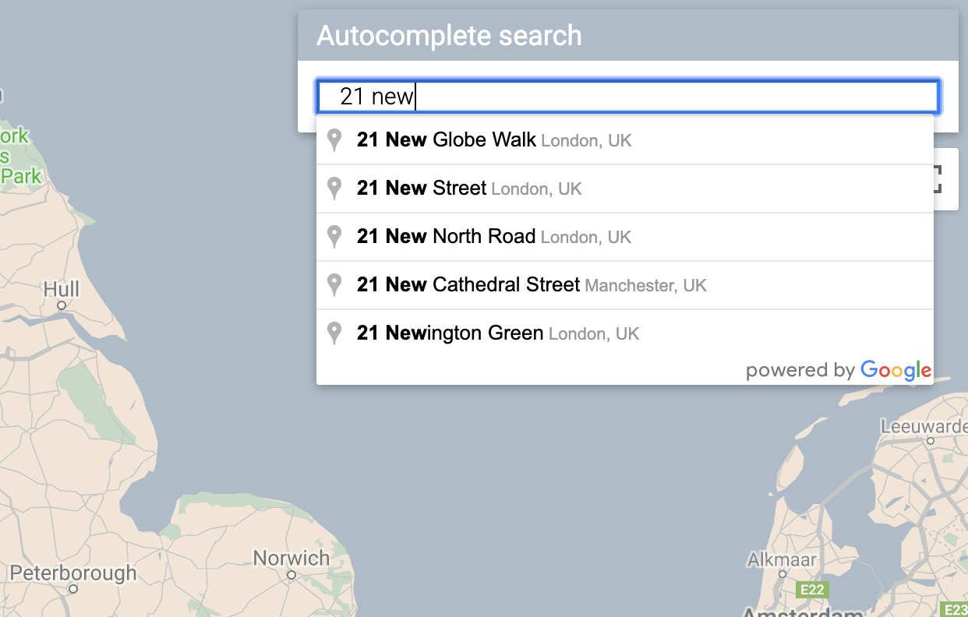
Task: Click the pin icon beside 21 New Street
Action: pos(334,189)
